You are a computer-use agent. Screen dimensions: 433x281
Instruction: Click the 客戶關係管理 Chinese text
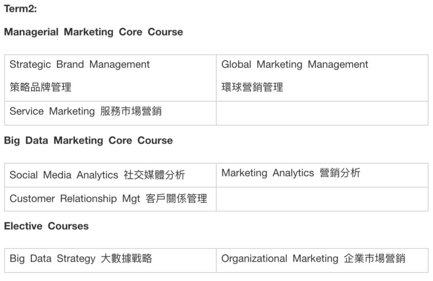coord(176,199)
